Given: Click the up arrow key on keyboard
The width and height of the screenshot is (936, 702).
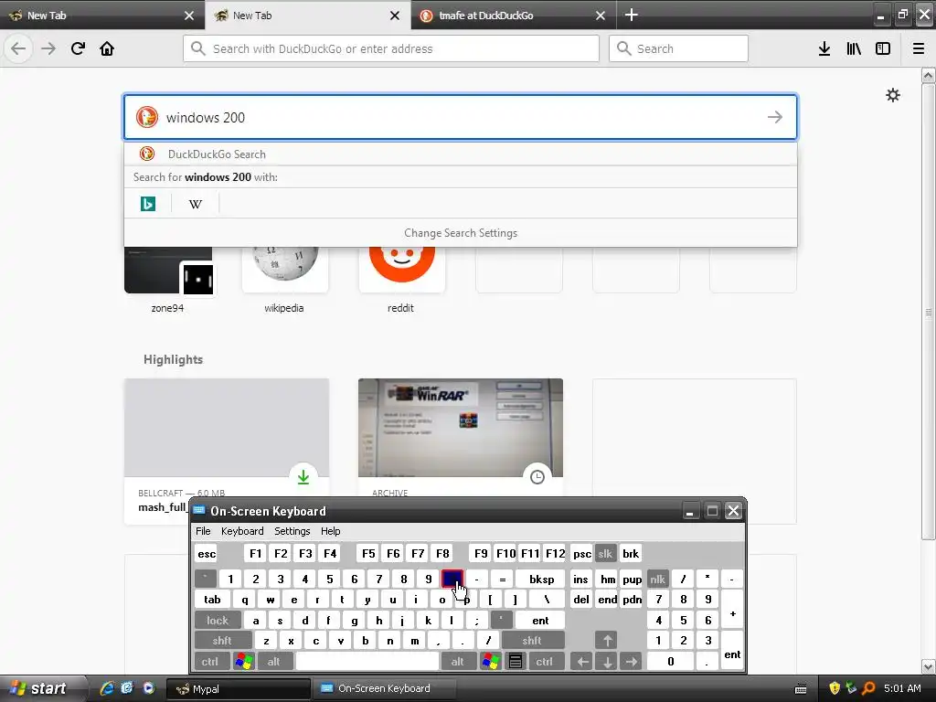Looking at the screenshot, I should tap(607, 641).
